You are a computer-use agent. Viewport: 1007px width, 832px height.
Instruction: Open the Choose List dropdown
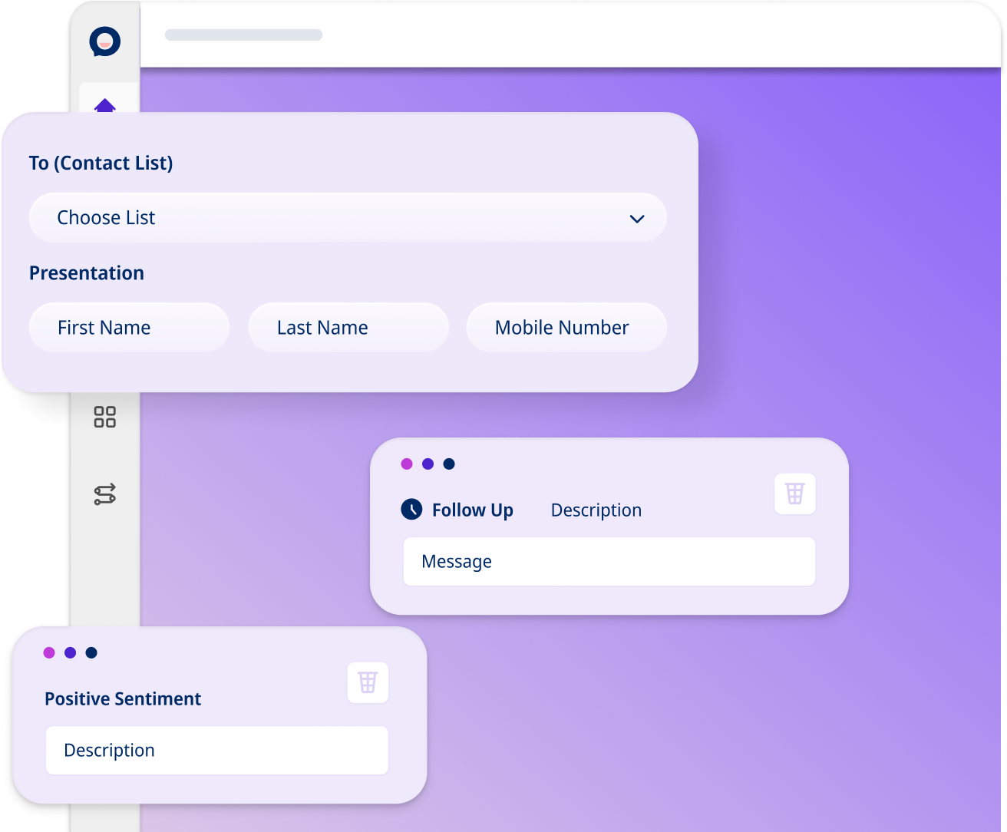coord(347,217)
